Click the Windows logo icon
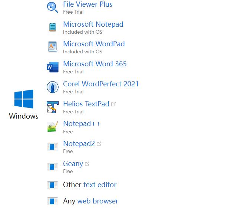The image size is (232, 209). (24, 99)
